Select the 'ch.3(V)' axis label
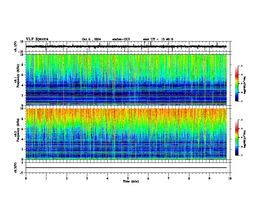 point(16,168)
